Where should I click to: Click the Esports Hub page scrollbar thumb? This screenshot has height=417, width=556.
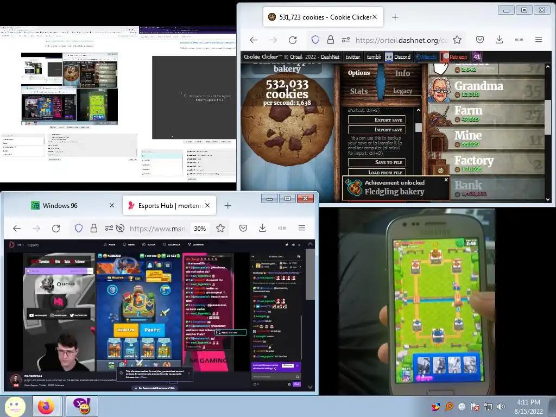310,273
